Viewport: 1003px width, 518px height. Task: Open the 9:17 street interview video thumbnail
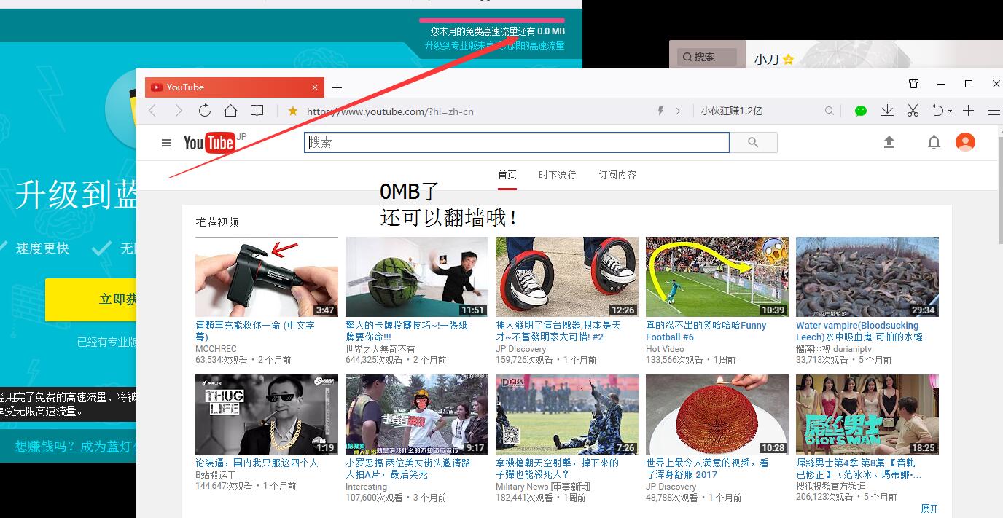click(417, 415)
